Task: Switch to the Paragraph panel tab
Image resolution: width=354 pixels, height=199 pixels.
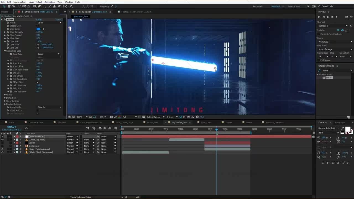Action: point(340,122)
